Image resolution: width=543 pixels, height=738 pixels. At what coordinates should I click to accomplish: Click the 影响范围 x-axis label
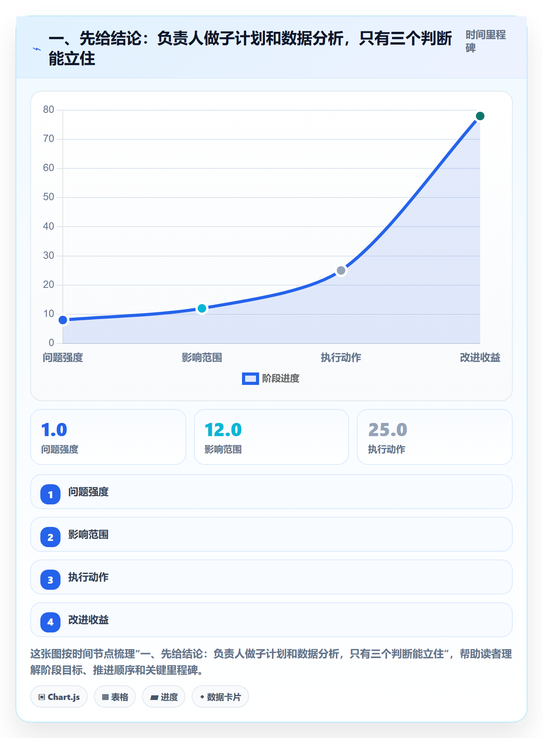[202, 357]
